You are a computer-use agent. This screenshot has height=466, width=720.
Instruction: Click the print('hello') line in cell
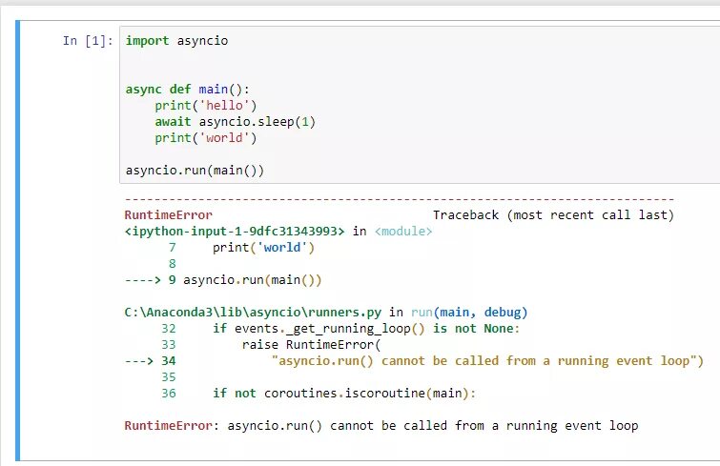(x=206, y=106)
